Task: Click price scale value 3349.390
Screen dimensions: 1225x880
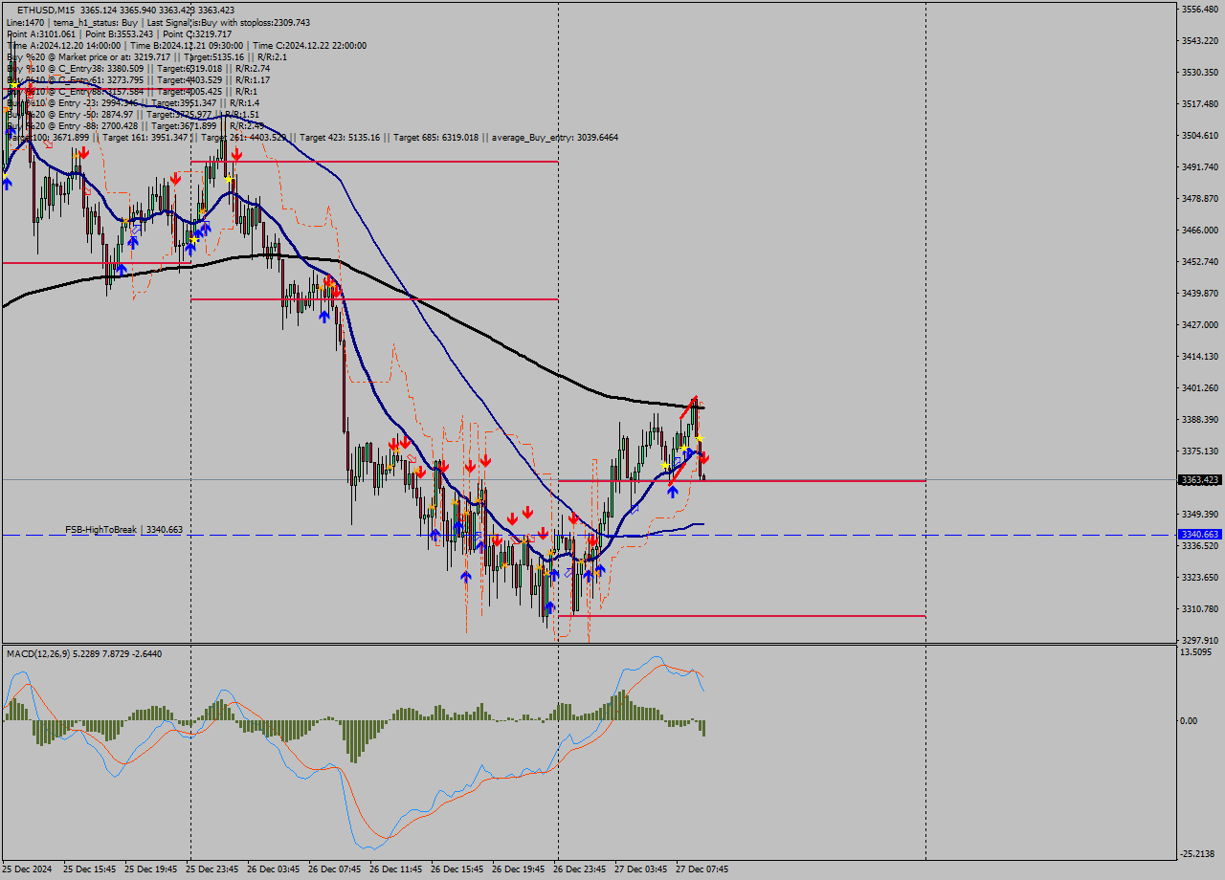Action: click(1199, 515)
